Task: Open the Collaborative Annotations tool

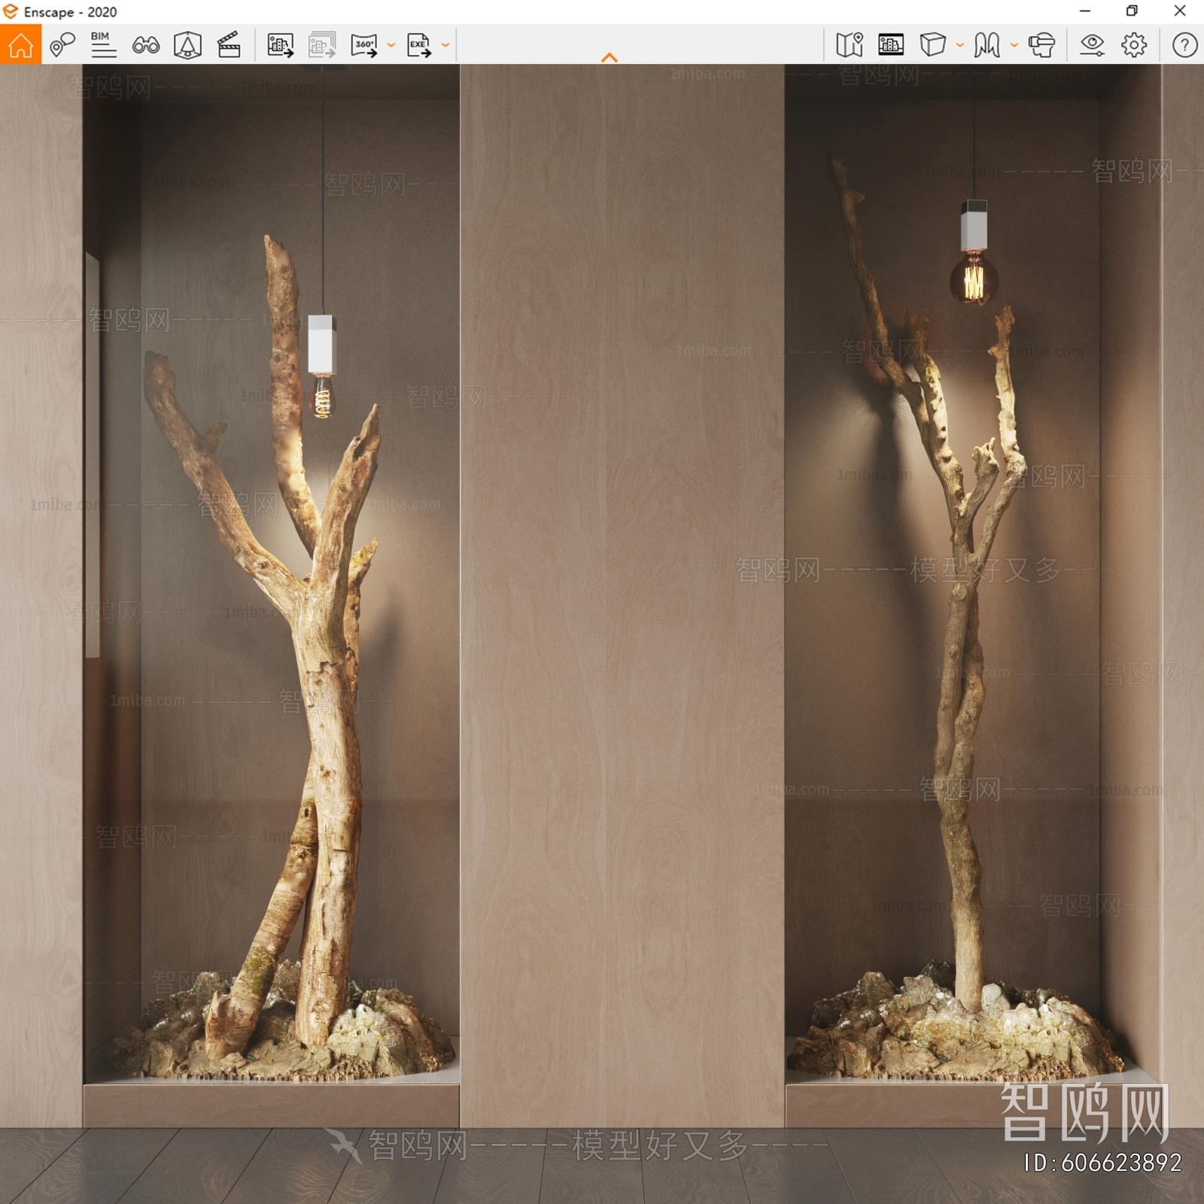Action: click(x=62, y=45)
